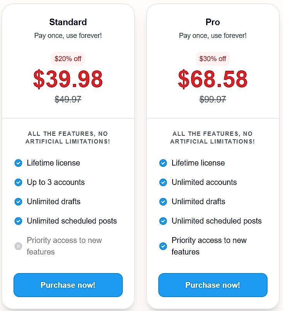Click the checkmark beside Unlimited scheduled posts in Standard
This screenshot has width=283, height=311.
coord(18,221)
